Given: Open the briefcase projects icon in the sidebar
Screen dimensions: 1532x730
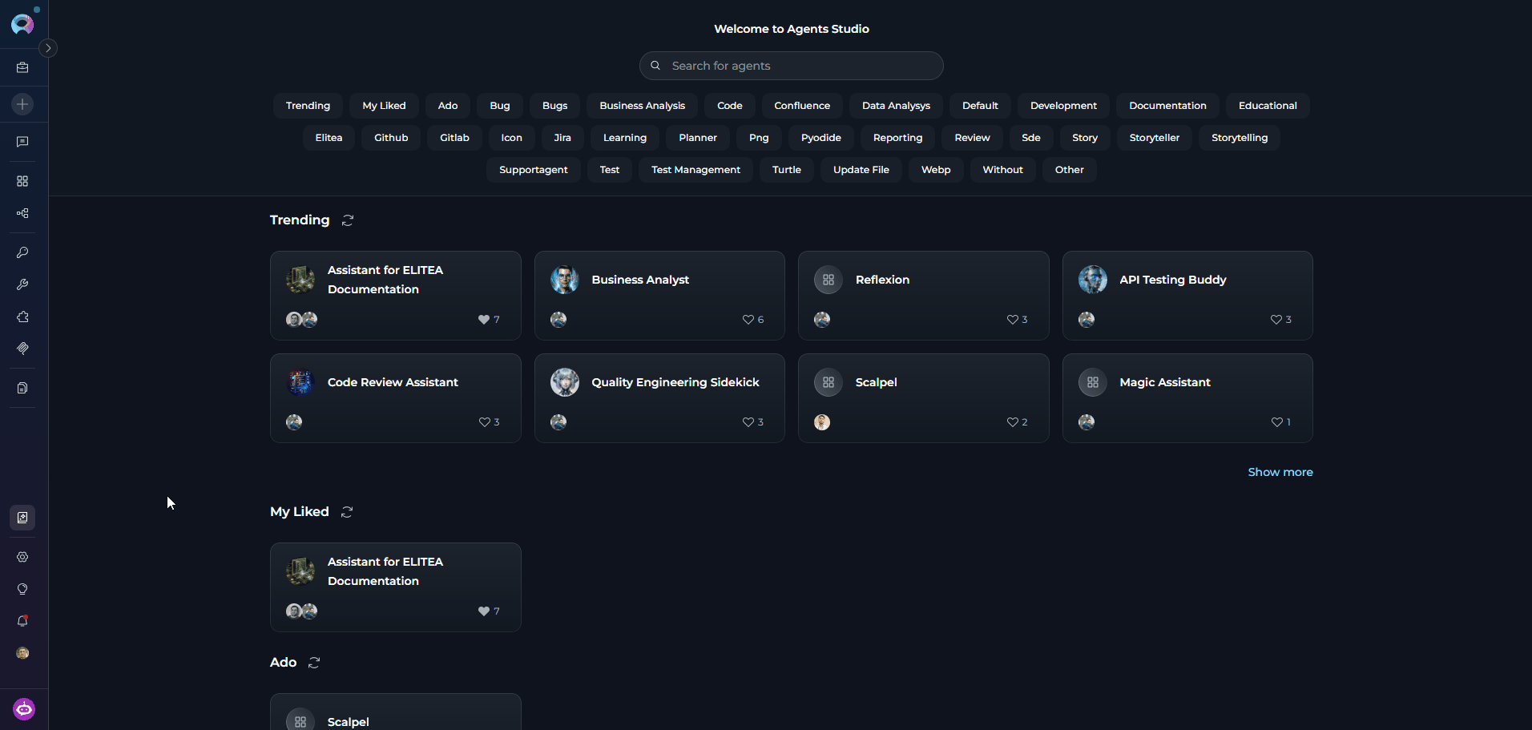Looking at the screenshot, I should click(x=22, y=68).
